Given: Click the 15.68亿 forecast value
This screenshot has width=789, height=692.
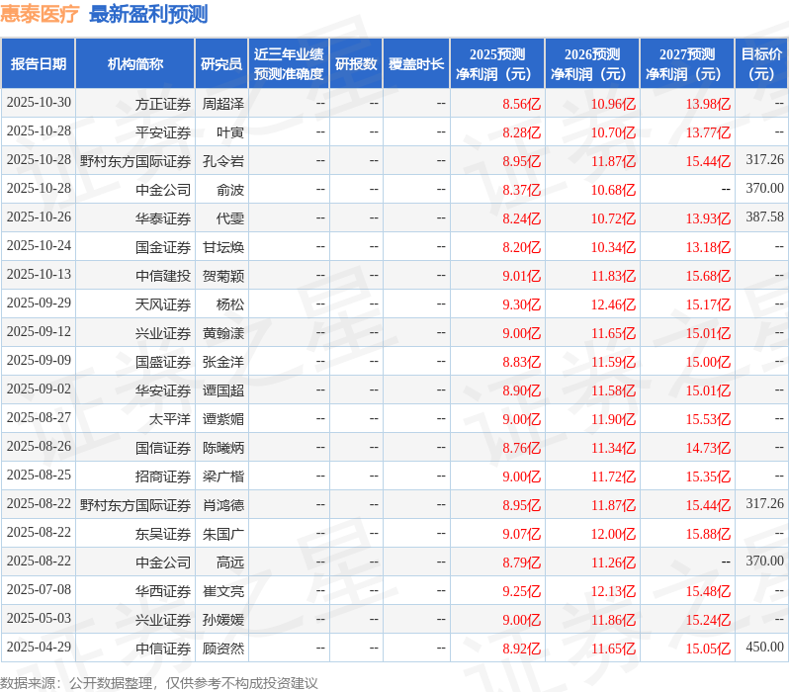Looking at the screenshot, I should pos(708,276).
